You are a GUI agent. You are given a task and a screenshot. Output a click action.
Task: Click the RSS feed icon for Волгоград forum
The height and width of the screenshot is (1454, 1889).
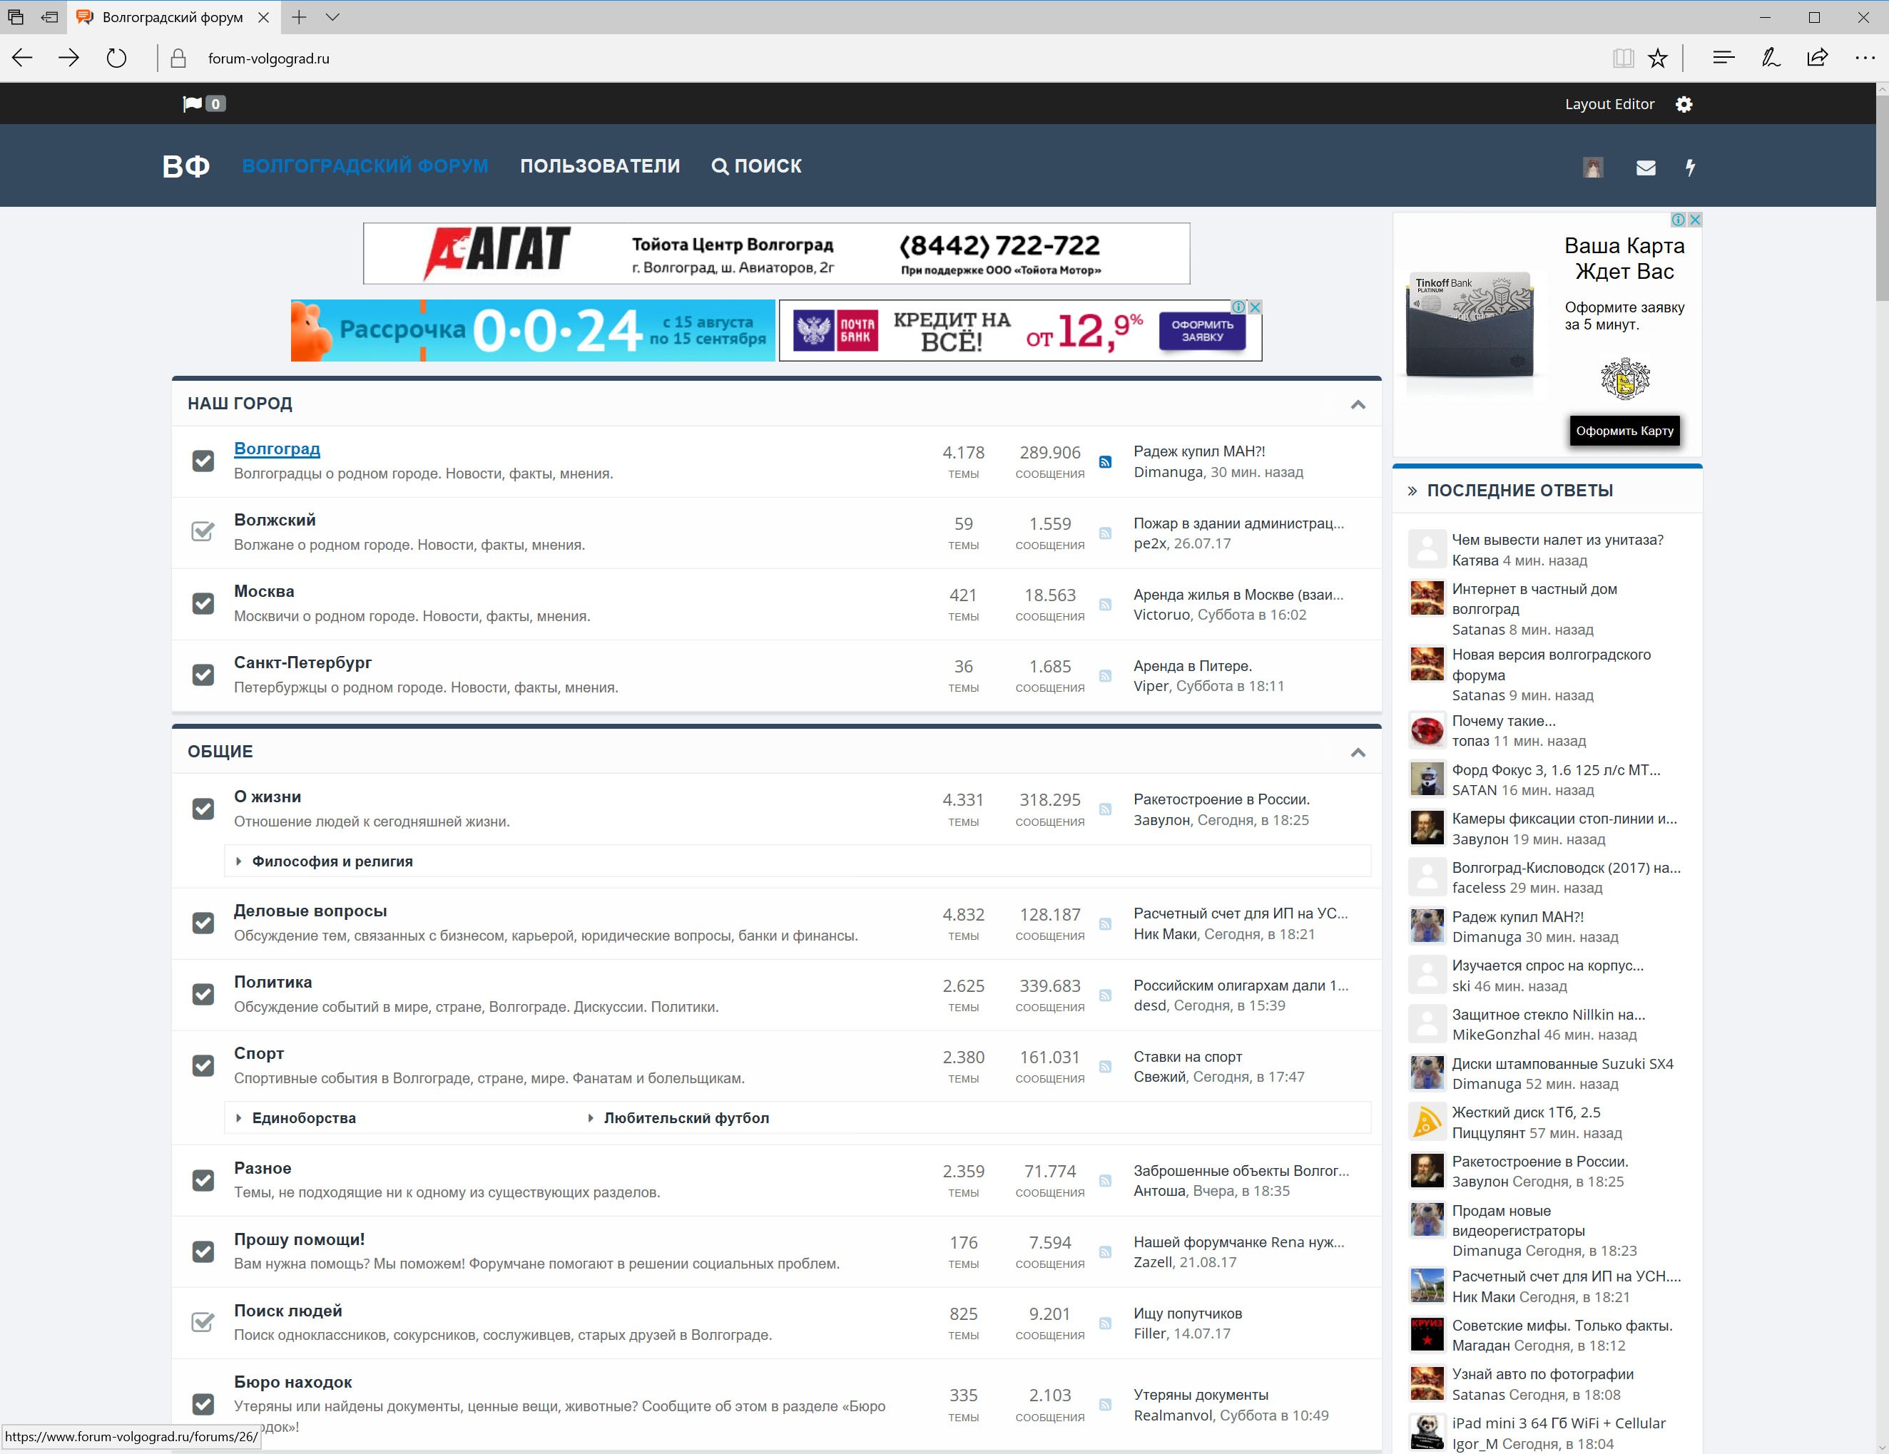1104,461
